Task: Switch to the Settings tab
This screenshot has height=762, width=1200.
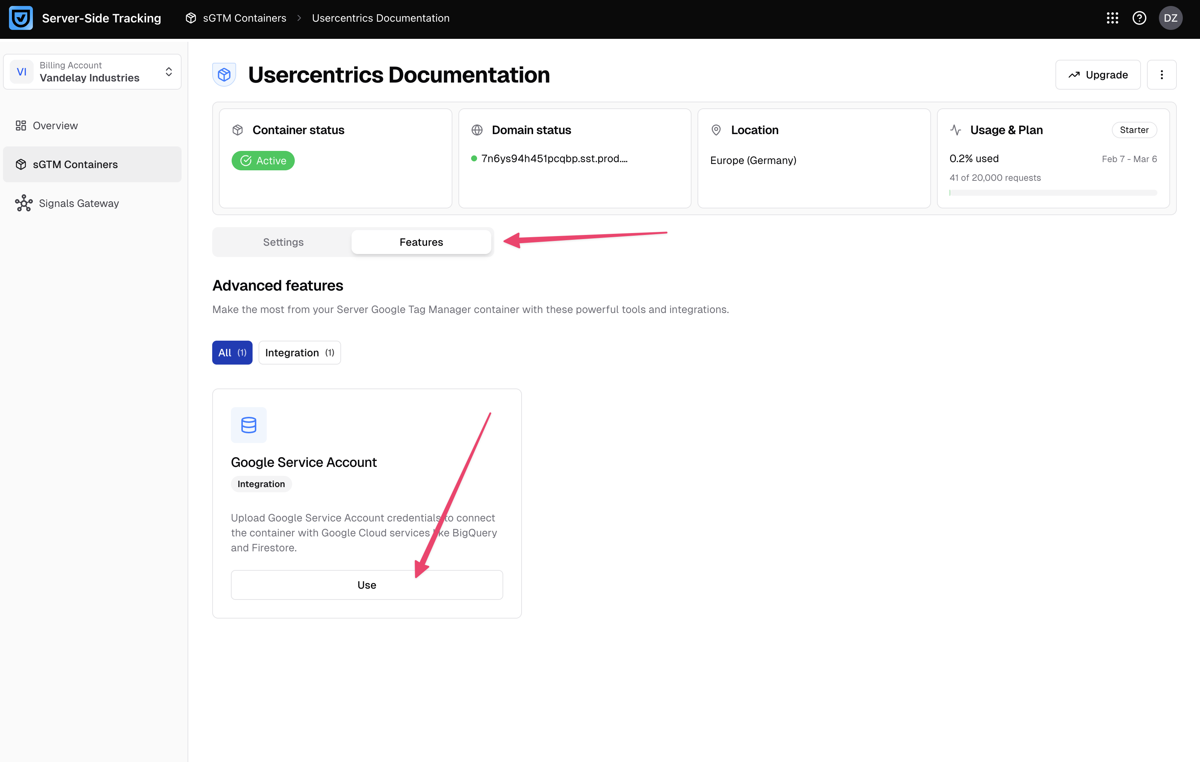Action: [x=283, y=242]
